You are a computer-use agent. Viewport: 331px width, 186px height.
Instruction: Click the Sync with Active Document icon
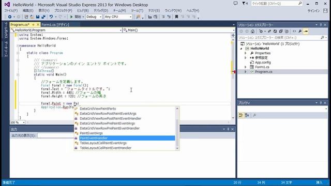(x=269, y=31)
